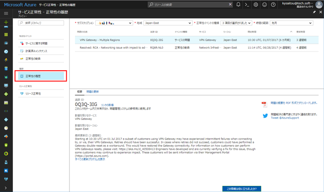Open the notifications bell icon
This screenshot has width=324, height=192.
point(238,5)
